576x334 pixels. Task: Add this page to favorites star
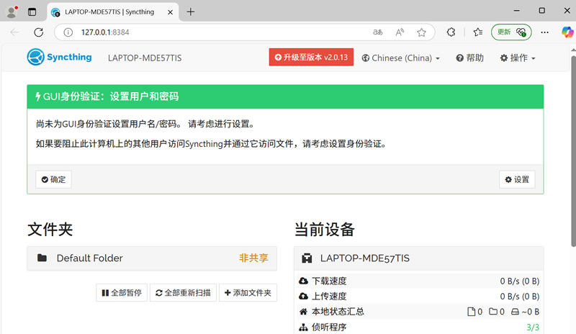[x=421, y=32]
